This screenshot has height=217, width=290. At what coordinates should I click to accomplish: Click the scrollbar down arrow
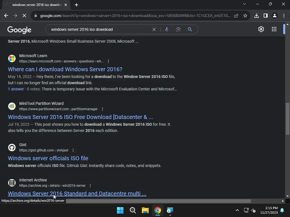[287, 196]
